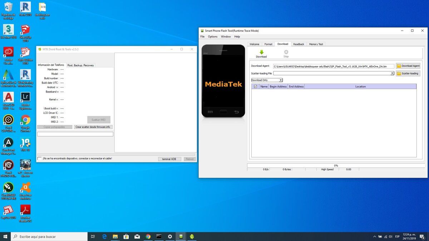
Task: Select the Corel Font Manager icon
Action: point(8,146)
